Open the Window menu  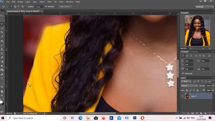[70, 2]
